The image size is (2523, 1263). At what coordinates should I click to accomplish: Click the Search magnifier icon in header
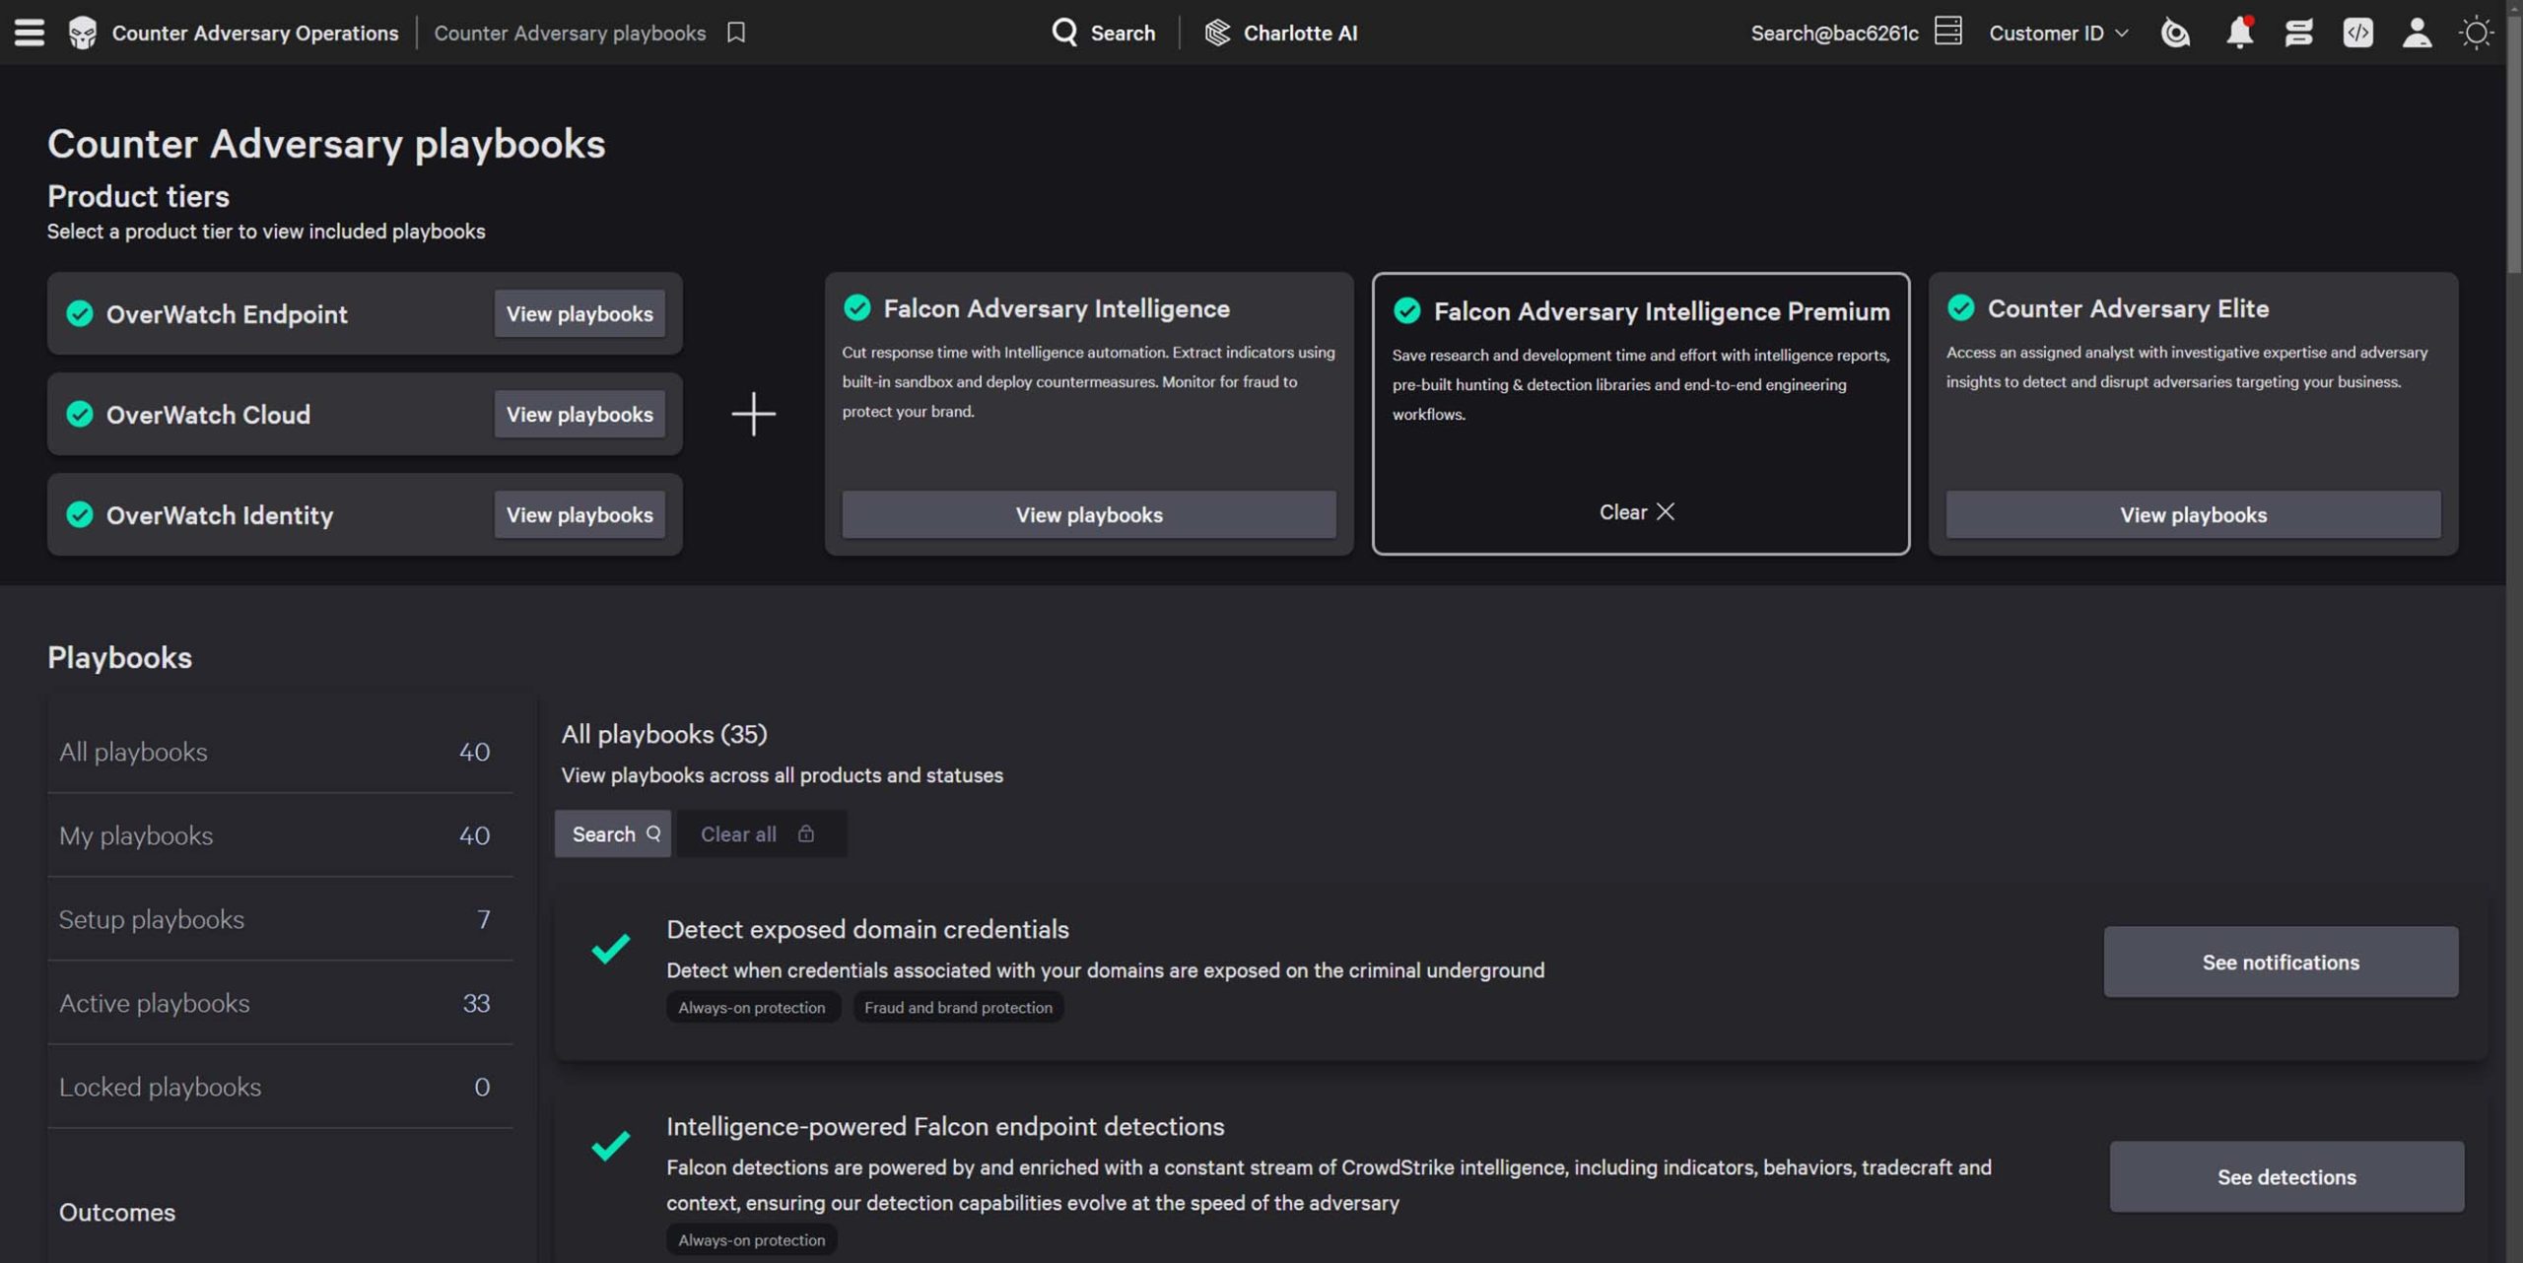1064,33
